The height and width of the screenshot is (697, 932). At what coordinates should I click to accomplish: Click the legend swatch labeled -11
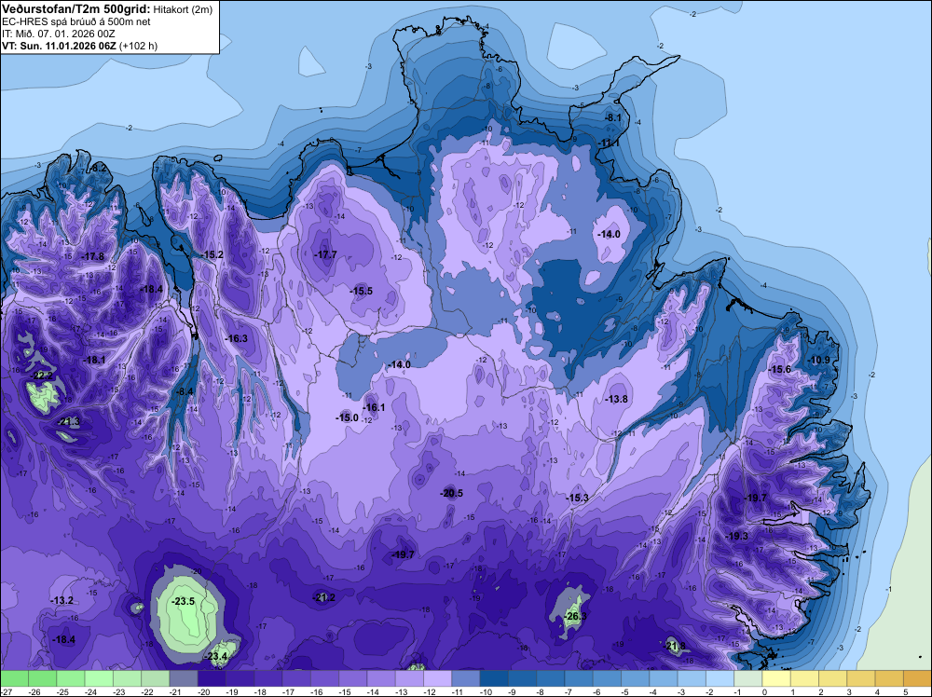pyautogui.click(x=466, y=678)
